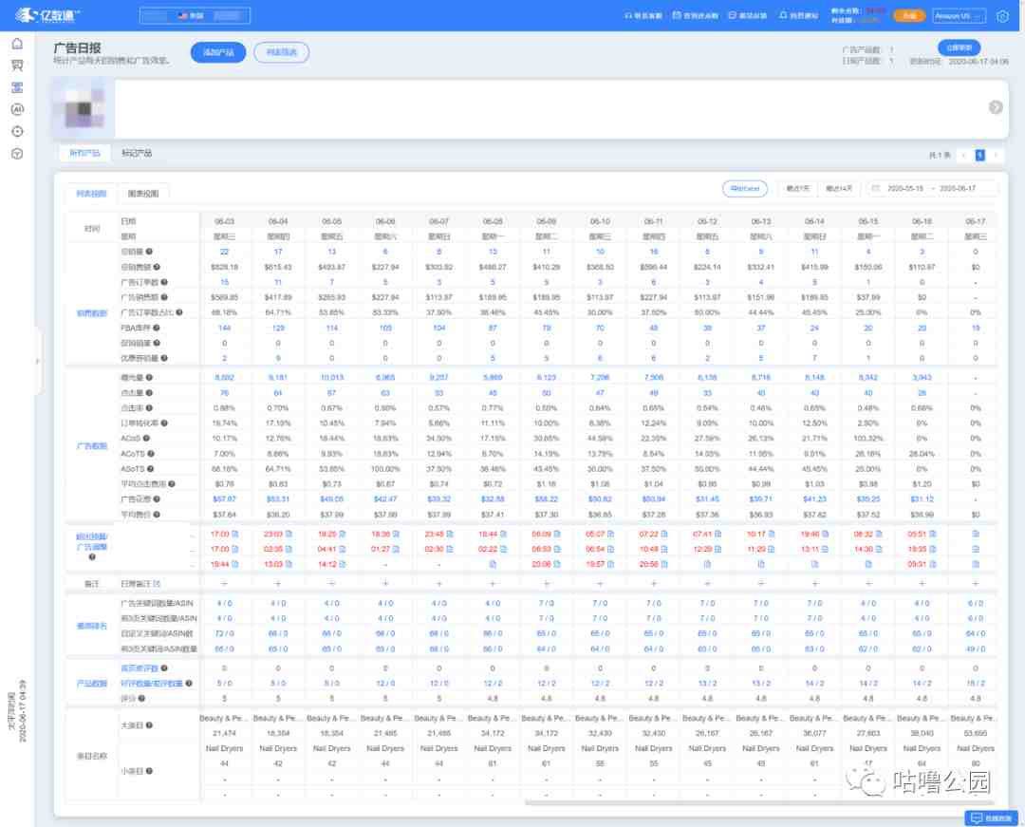Click the settings gear in the header

[1002, 16]
